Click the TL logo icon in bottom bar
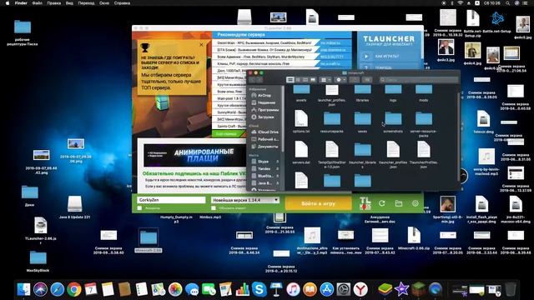Viewport: 534px width, 300px height. [365, 203]
